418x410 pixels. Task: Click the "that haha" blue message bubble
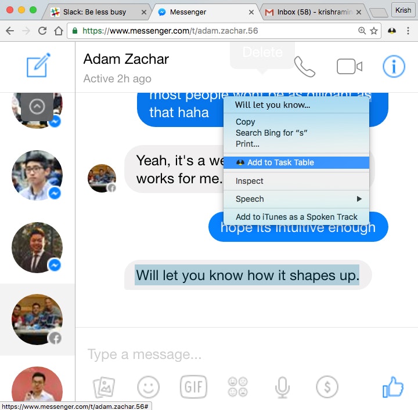[179, 113]
